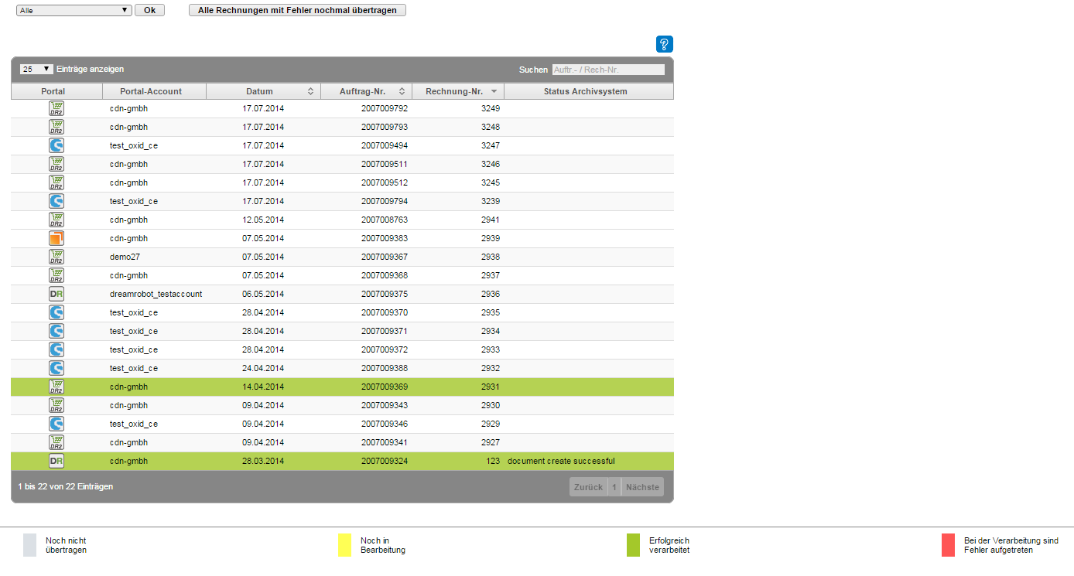The image size is (1074, 576).
Task: Click the portal icon for invoice 2934
Action: tap(56, 331)
